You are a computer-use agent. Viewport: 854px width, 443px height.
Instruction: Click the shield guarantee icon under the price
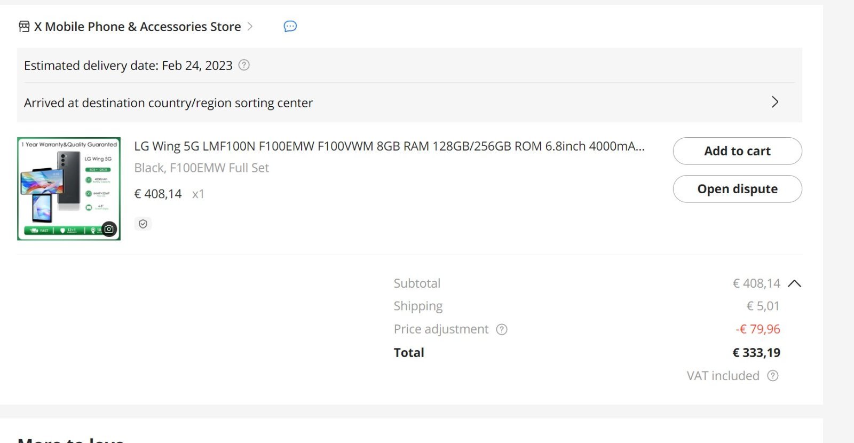[x=143, y=224]
